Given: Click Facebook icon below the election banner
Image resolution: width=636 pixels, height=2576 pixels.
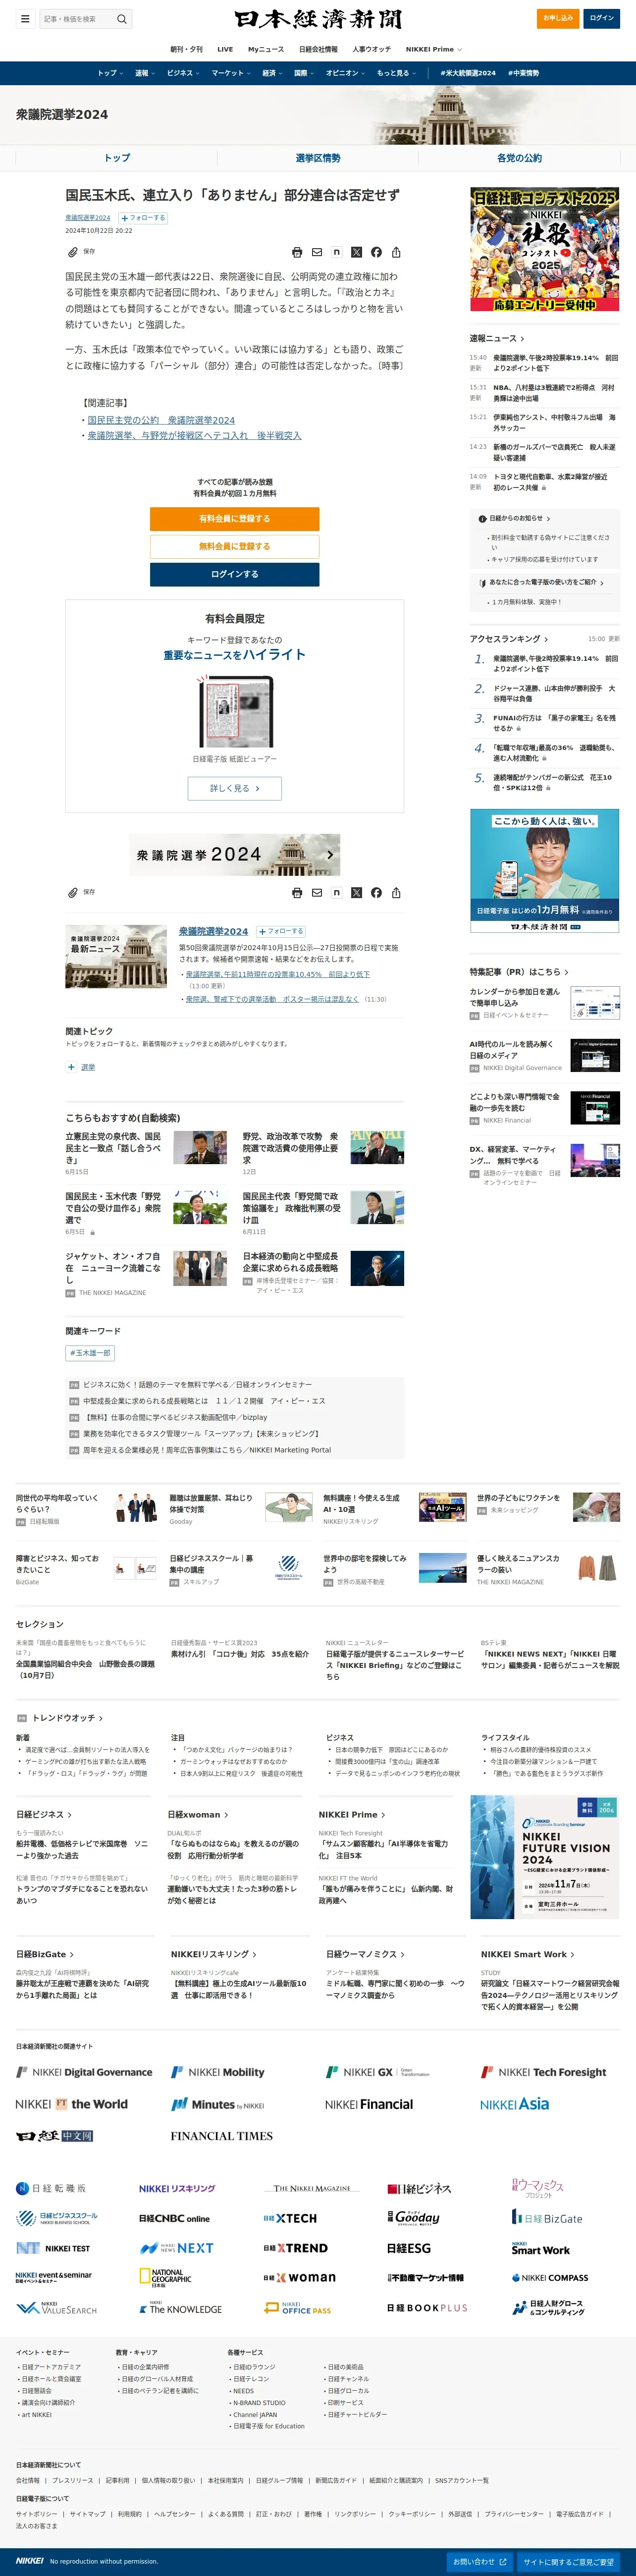Looking at the screenshot, I should point(376,892).
